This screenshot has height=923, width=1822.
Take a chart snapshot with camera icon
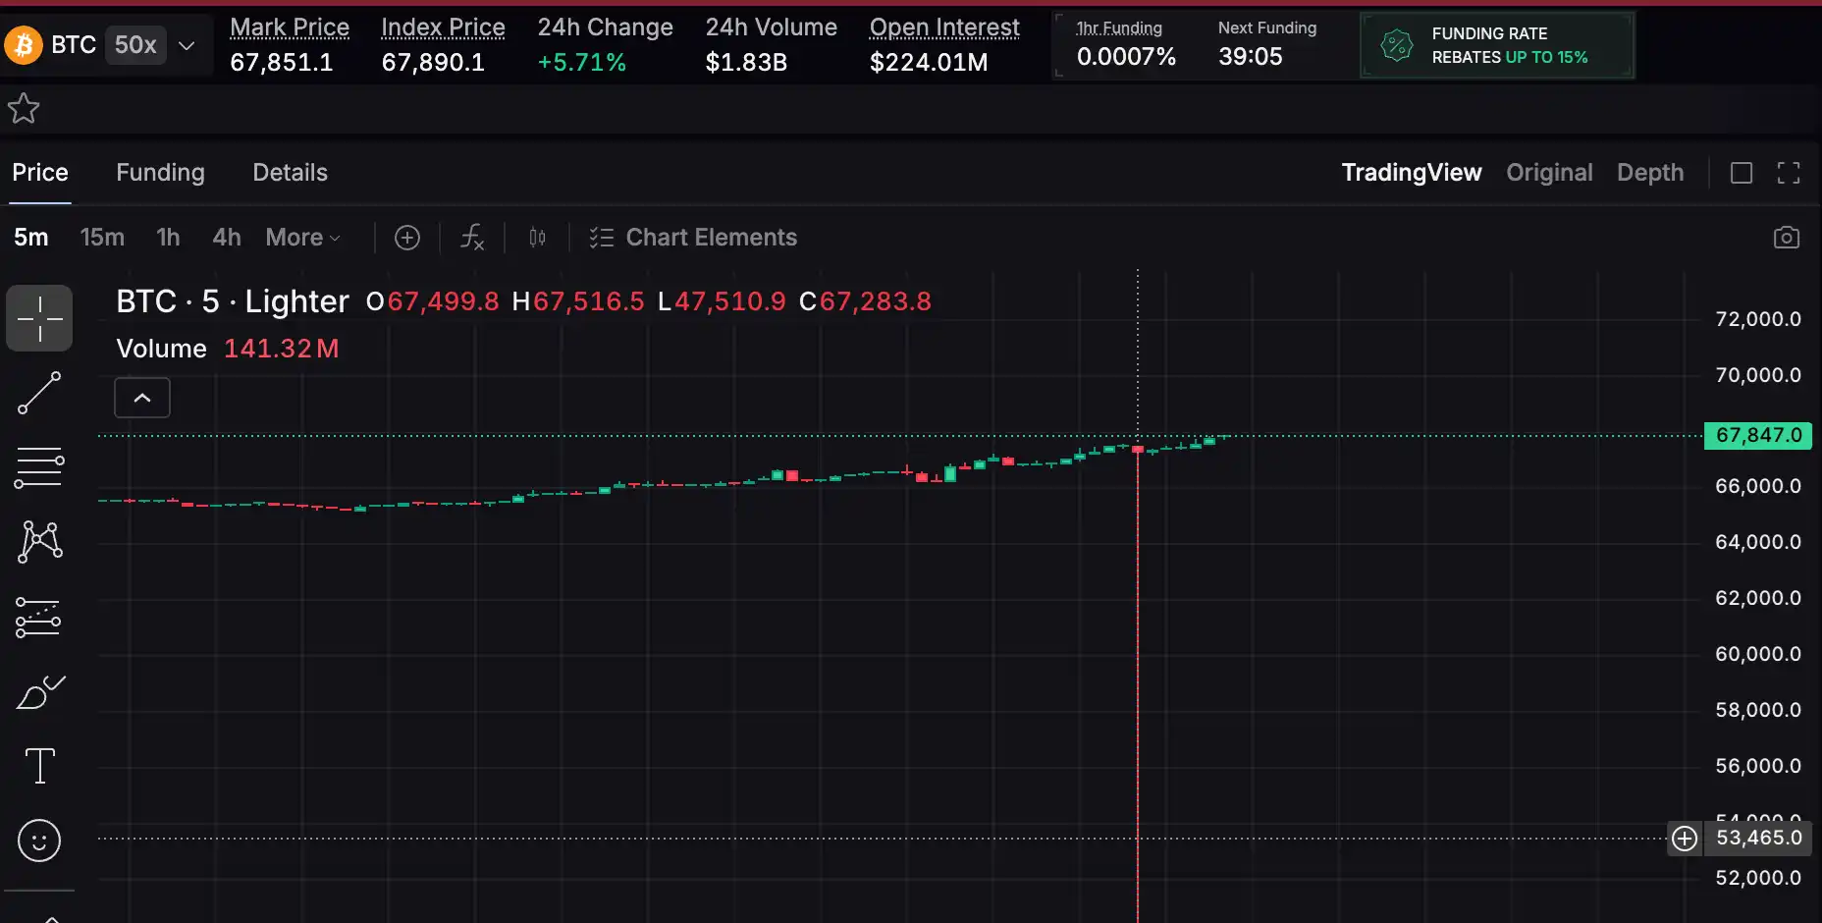[x=1786, y=238]
